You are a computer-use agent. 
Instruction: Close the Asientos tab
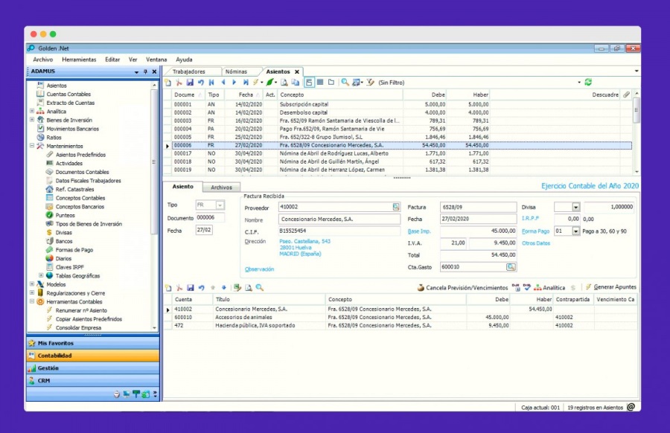(x=297, y=71)
